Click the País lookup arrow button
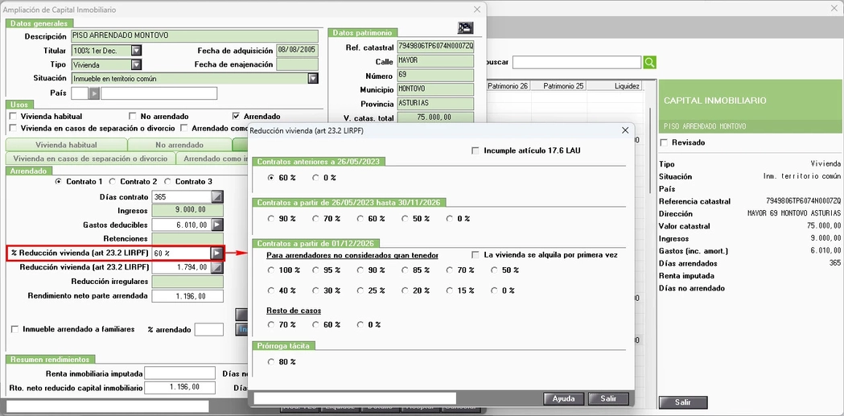Image resolution: width=844 pixels, height=416 pixels. tap(94, 93)
